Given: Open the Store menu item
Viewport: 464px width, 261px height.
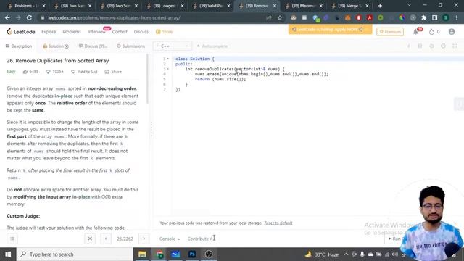Looking at the screenshot, I should [165, 32].
